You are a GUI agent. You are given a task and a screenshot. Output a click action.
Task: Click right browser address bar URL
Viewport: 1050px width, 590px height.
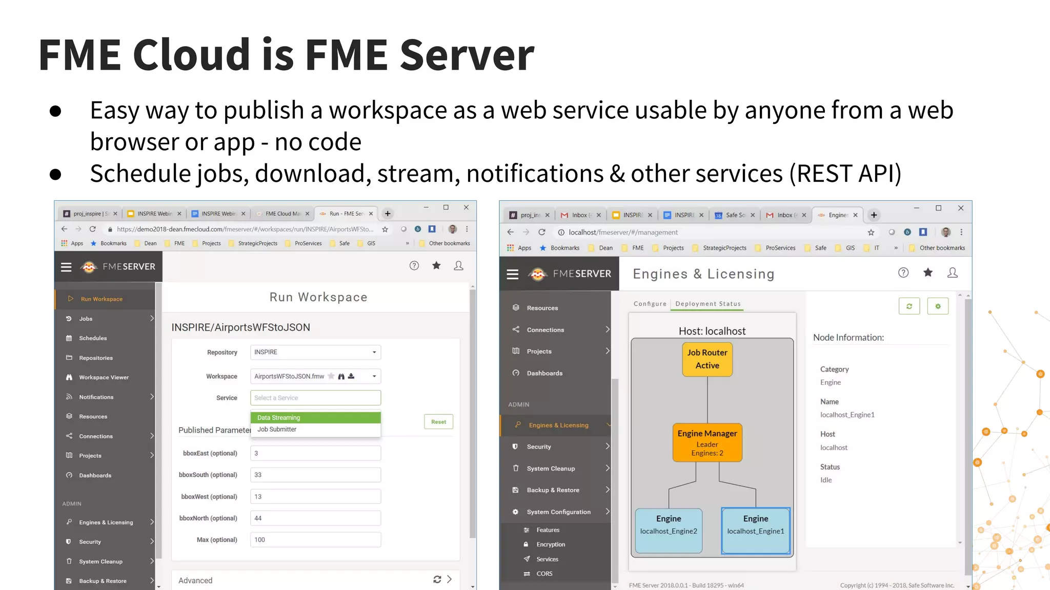[623, 232]
